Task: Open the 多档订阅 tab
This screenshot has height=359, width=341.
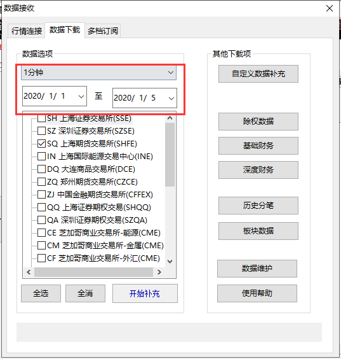Action: pos(103,31)
